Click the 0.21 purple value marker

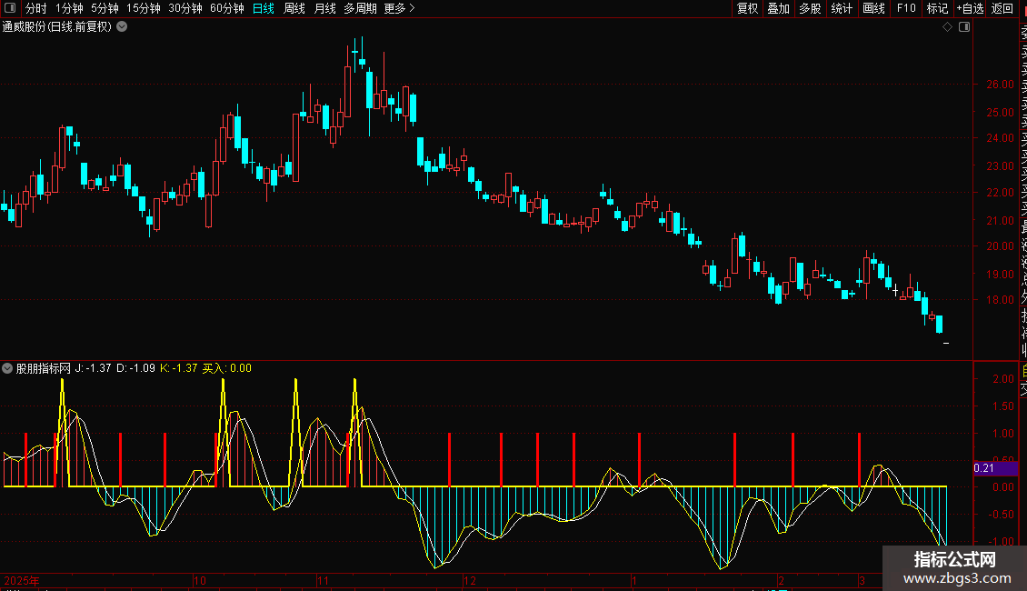pyautogui.click(x=995, y=468)
